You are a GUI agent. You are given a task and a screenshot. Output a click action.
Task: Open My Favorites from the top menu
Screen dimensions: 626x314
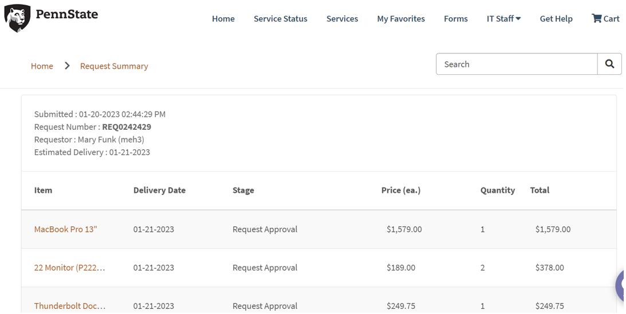pyautogui.click(x=400, y=19)
